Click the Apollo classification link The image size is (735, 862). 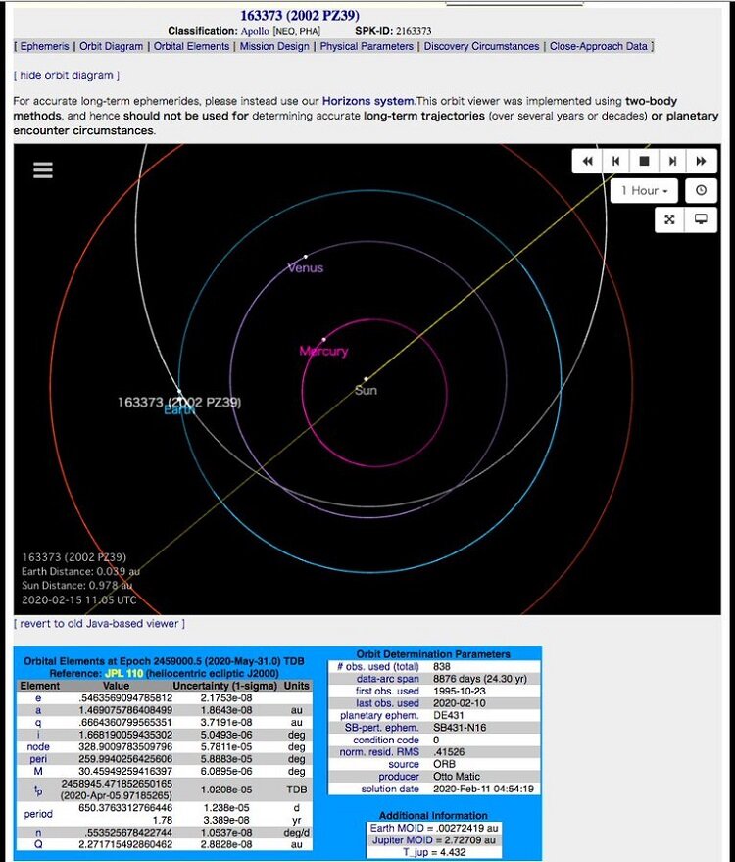coord(255,31)
